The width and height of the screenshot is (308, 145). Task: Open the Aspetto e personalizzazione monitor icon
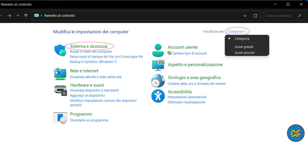pos(158,65)
